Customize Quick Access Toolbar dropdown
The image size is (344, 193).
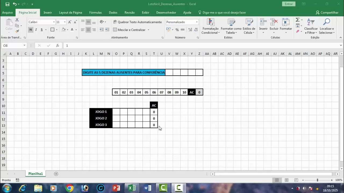[x=32, y=4]
